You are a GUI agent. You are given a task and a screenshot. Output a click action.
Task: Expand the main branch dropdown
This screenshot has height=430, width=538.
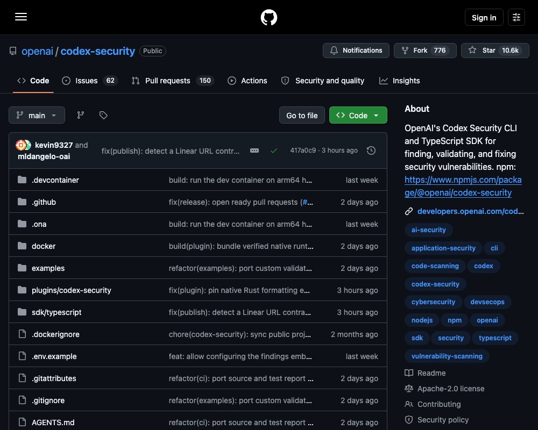tap(37, 115)
